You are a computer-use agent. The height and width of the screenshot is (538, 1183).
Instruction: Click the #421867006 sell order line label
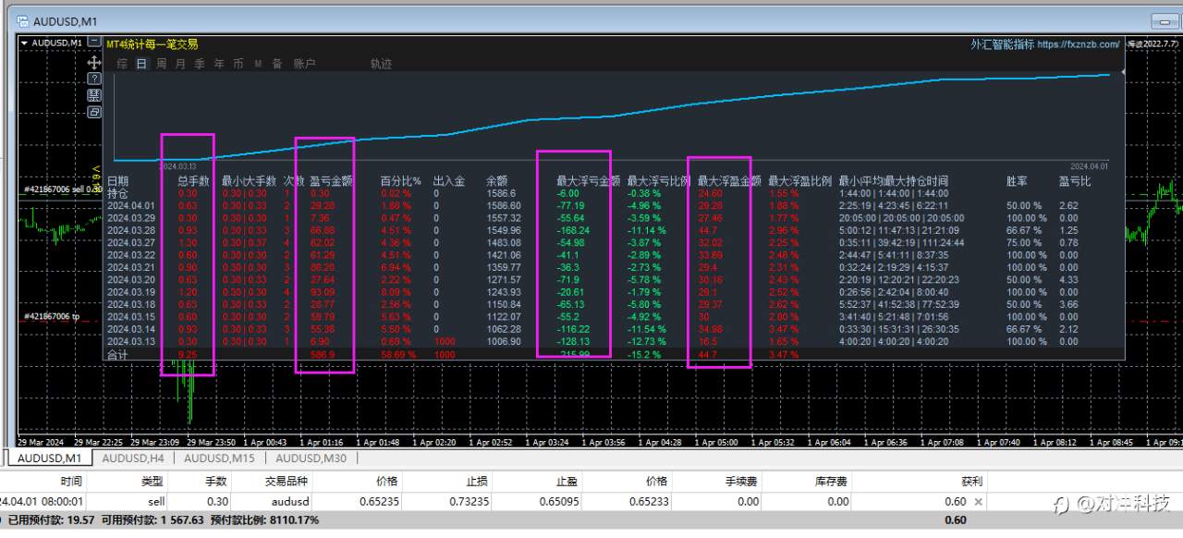pyautogui.click(x=61, y=189)
